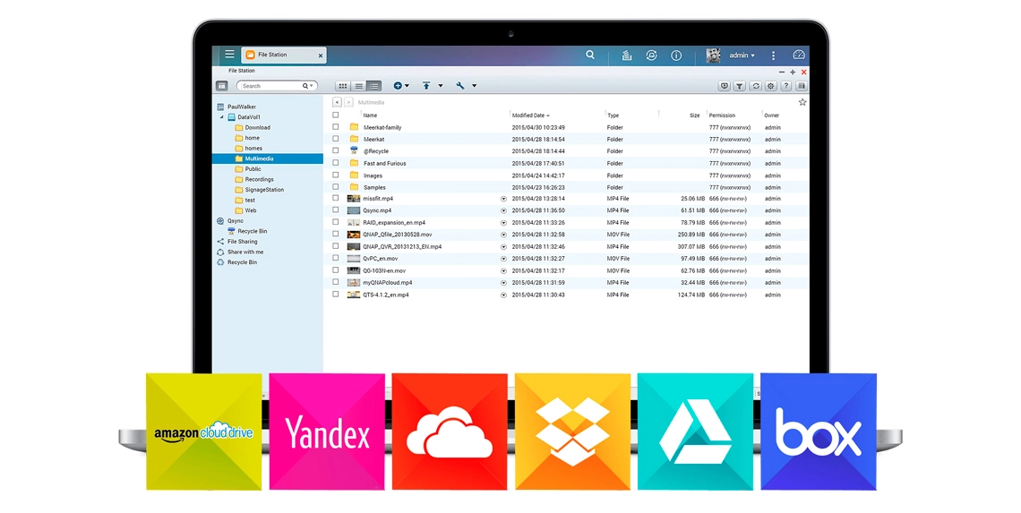This screenshot has height=513, width=1021.
Task: Click the remote mount icon beside help
Action: coord(802,86)
